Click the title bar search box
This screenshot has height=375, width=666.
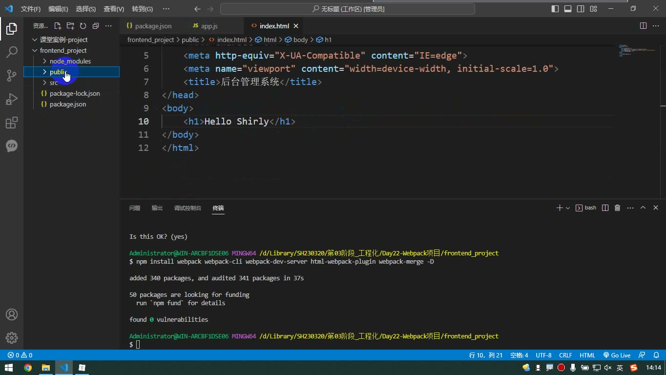click(348, 9)
